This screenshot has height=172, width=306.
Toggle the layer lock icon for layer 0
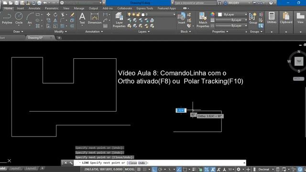(x=138, y=14)
